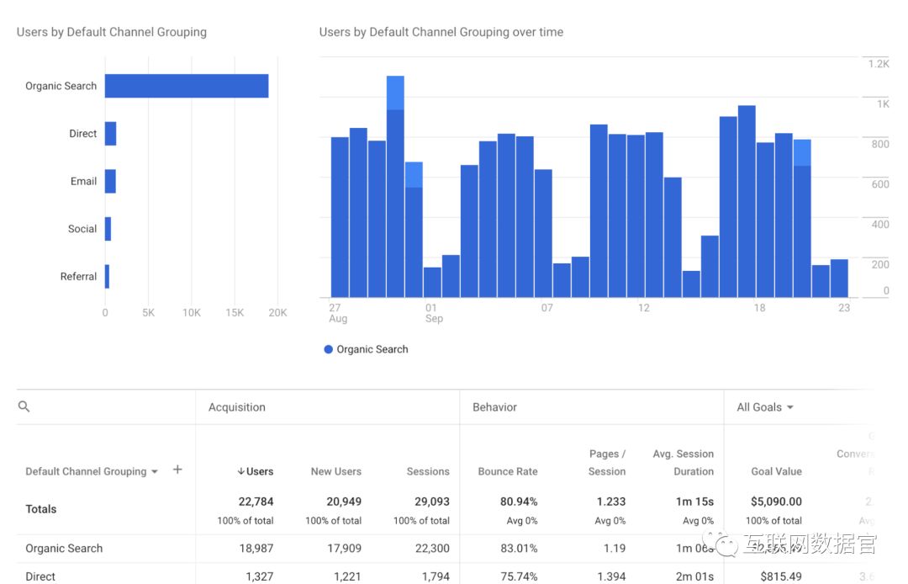Select the Behavior column group header
Screen dimensions: 908x584
(x=494, y=407)
